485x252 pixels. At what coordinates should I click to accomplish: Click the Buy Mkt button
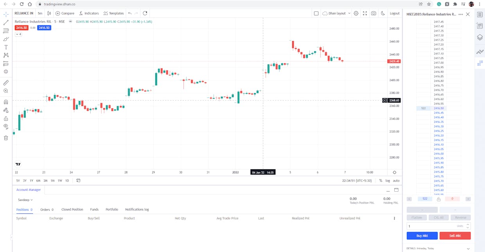click(x=422, y=236)
